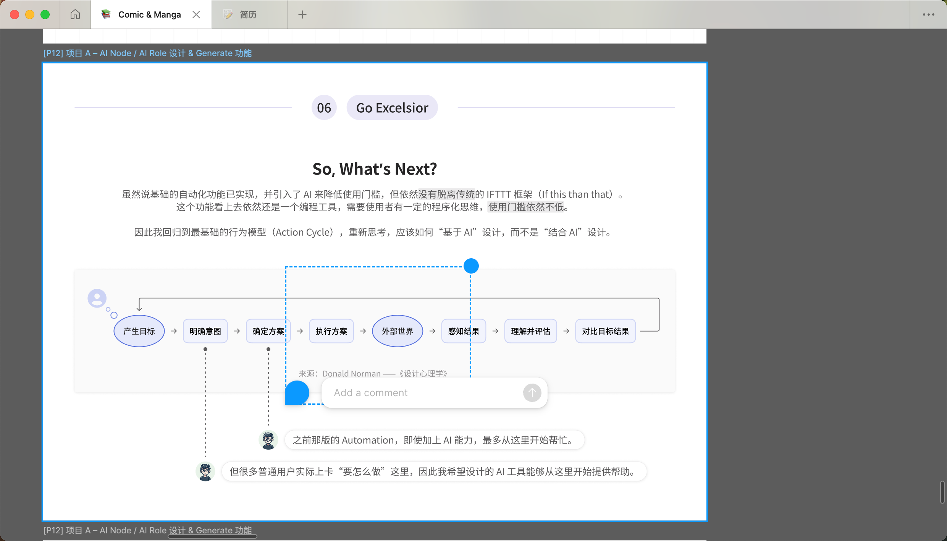Click the 执行方案 node

pyautogui.click(x=331, y=331)
